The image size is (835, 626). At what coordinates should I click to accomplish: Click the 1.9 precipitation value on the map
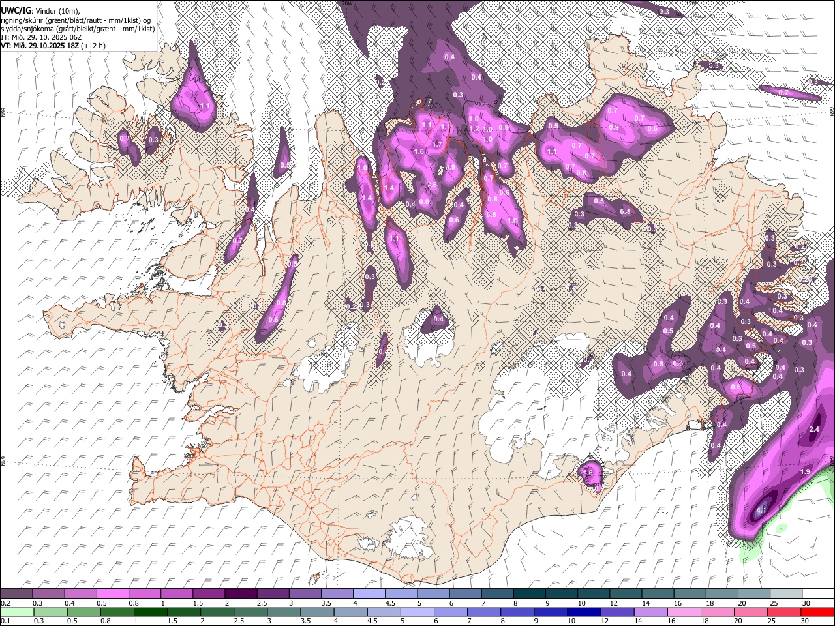[805, 472]
